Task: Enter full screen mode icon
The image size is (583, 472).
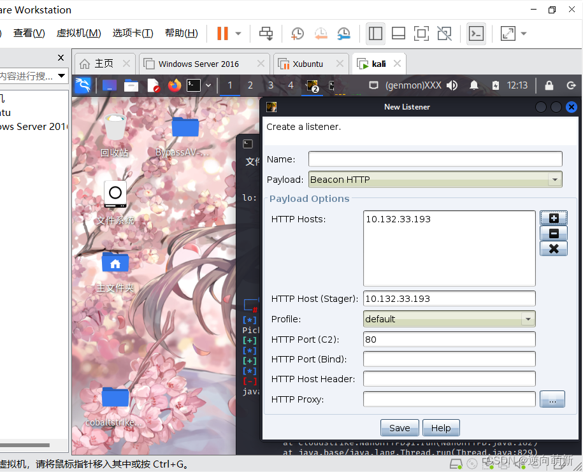Action: pos(421,34)
